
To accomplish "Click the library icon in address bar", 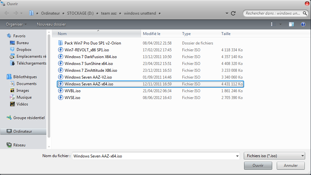I will 31,13.
